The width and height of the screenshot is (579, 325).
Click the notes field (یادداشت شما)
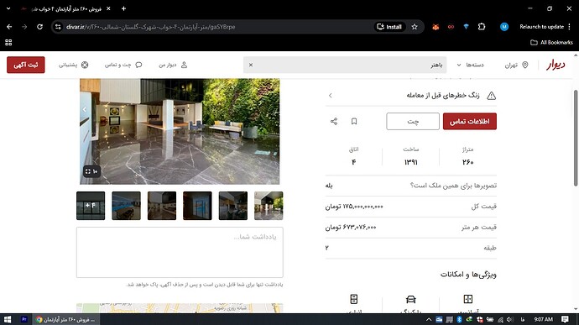pos(180,252)
